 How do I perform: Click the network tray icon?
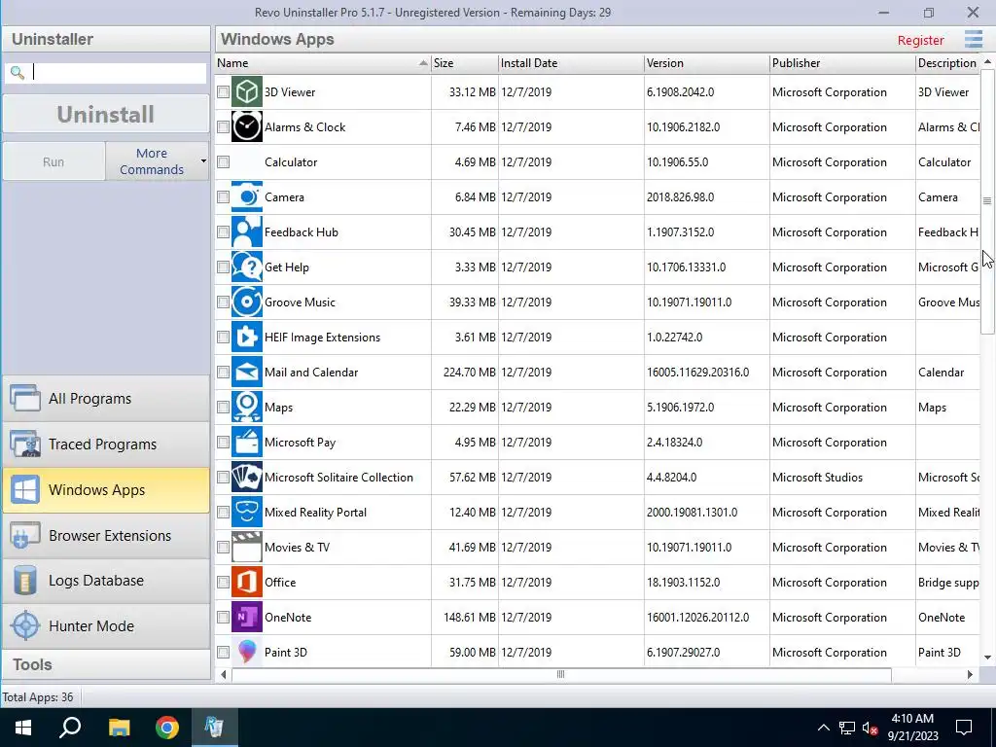point(847,728)
